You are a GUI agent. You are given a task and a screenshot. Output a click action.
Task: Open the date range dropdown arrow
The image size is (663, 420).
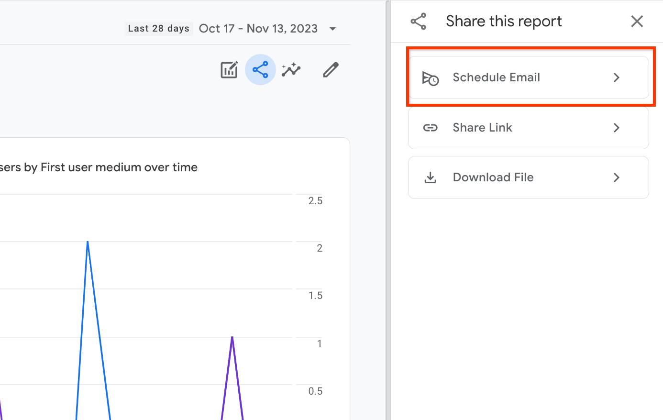332,29
